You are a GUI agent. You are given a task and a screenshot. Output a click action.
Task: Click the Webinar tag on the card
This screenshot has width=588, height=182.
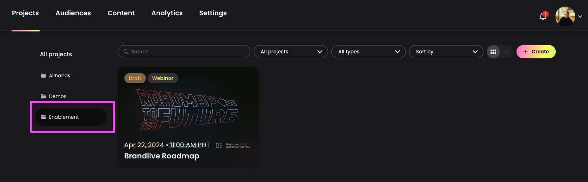pos(163,78)
